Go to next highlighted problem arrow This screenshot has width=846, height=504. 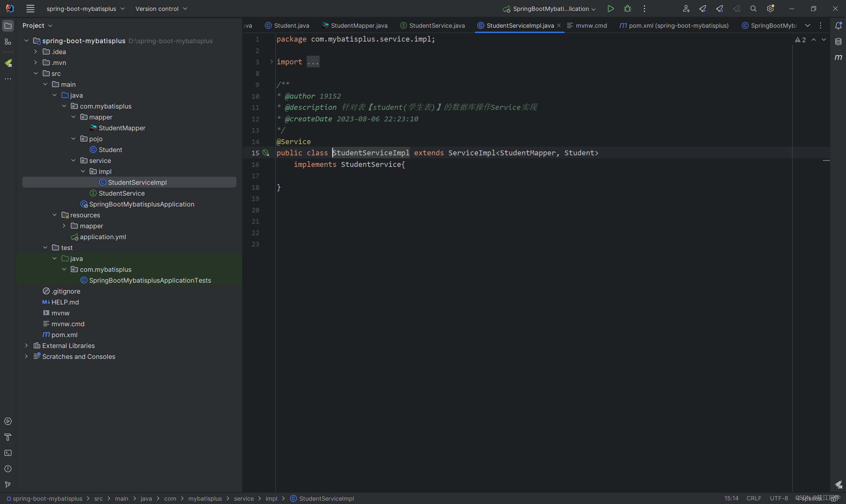[x=824, y=40]
